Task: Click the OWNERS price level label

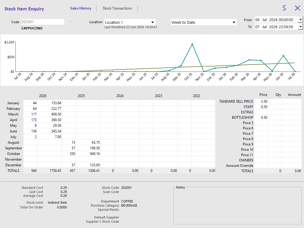Action: 246,160
